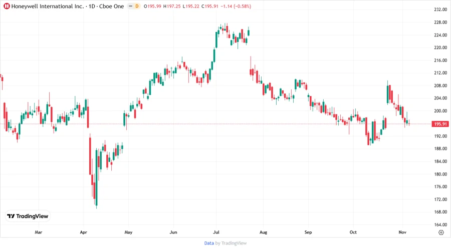Click the 200.00 price axis label

[440, 110]
